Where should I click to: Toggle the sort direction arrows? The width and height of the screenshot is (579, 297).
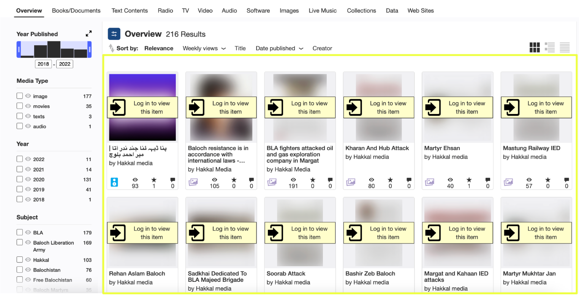pos(111,48)
